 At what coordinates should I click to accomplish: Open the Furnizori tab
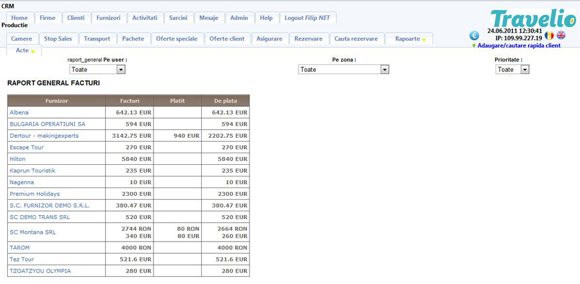click(x=109, y=18)
